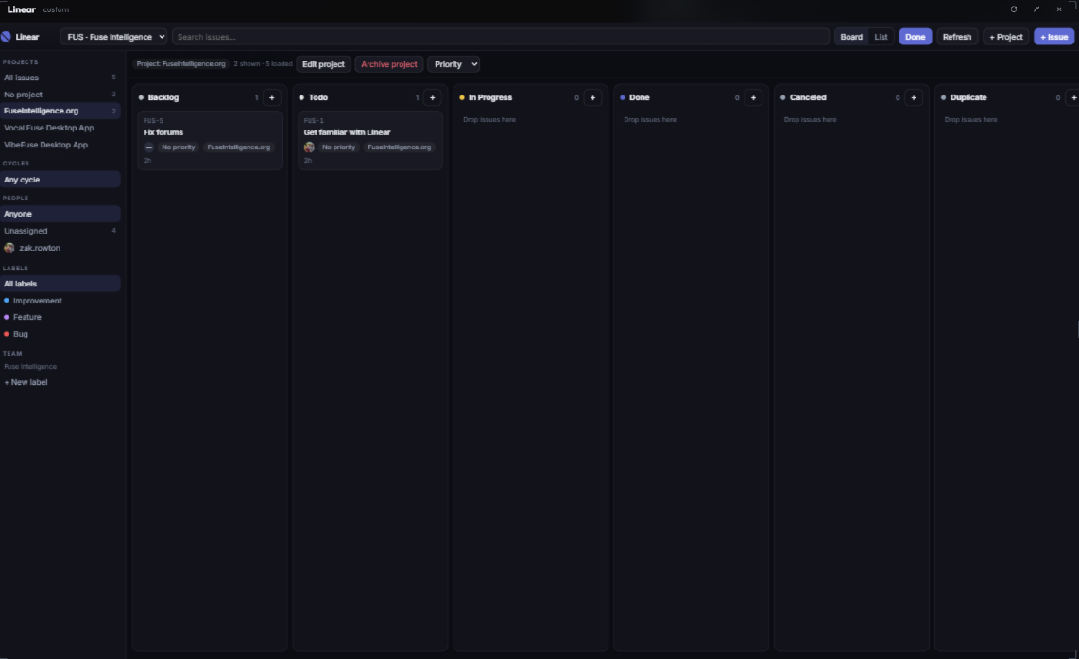Screen dimensions: 1079x659
Task: Switch to Board view
Action: [x=851, y=37]
